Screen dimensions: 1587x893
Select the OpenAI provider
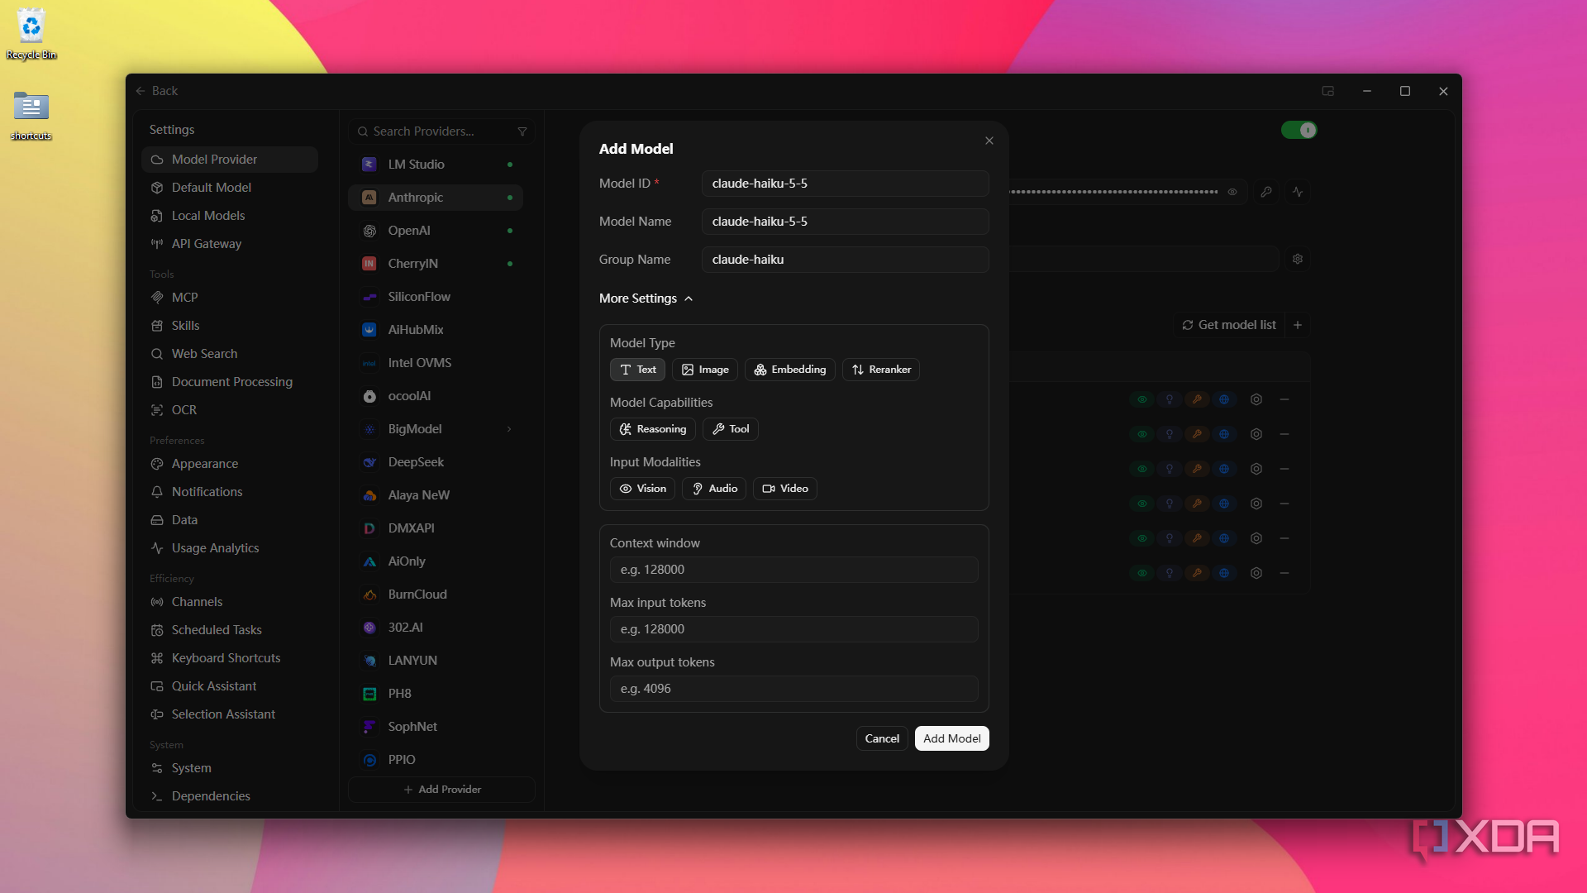[x=436, y=231]
